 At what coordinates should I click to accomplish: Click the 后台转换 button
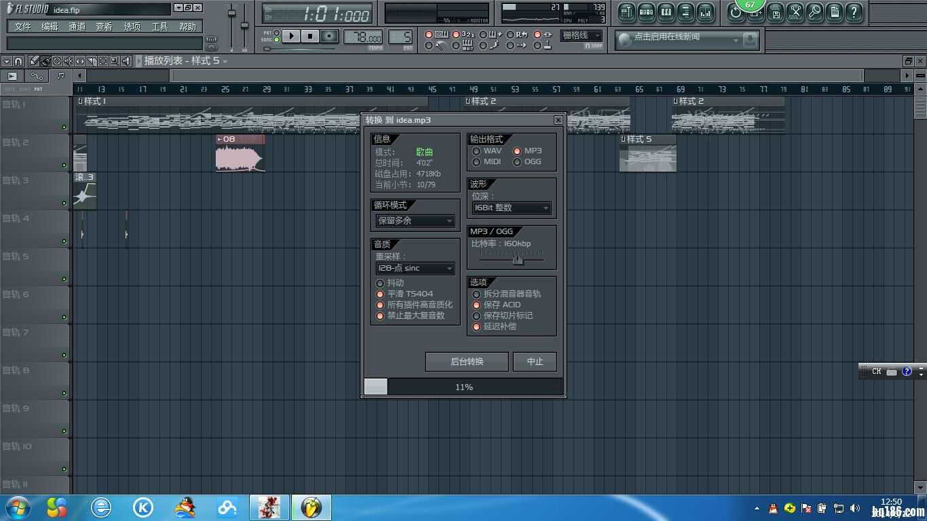(x=467, y=362)
